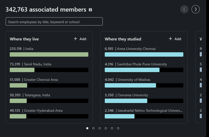Image resolution: width=209 pixels, height=137 pixels.
Task: Click the previous arrow carousel button
Action: point(184,10)
